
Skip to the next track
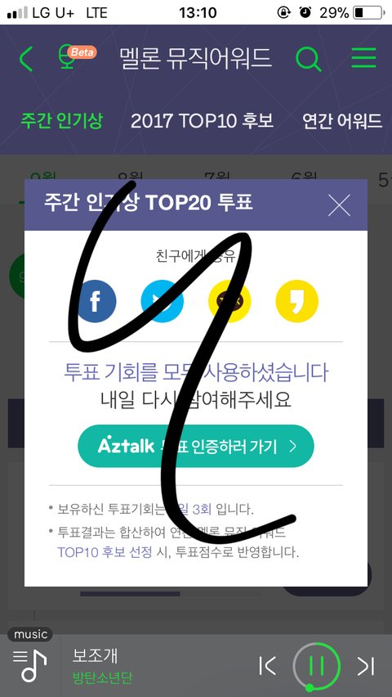point(366,665)
